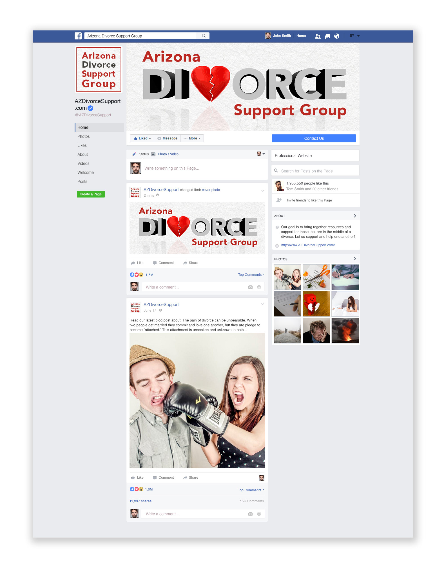446x568 pixels.
Task: Select Photos in the left sidebar
Action: pos(84,136)
